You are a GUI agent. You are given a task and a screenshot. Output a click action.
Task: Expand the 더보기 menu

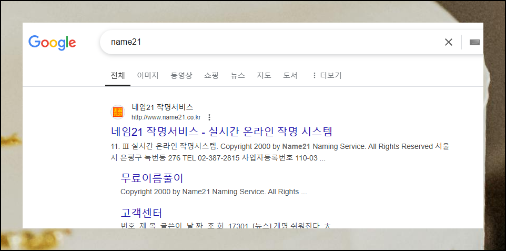pyautogui.click(x=327, y=76)
